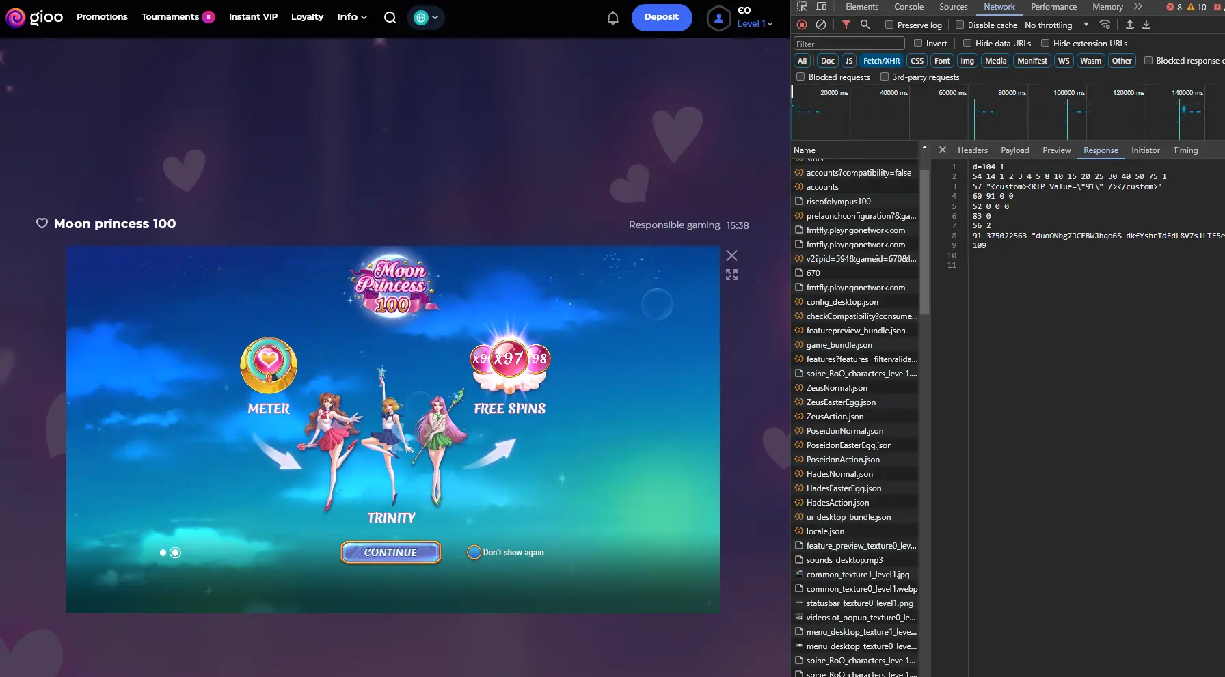The height and width of the screenshot is (677, 1225).
Task: Expand the Info menu
Action: [x=352, y=17]
